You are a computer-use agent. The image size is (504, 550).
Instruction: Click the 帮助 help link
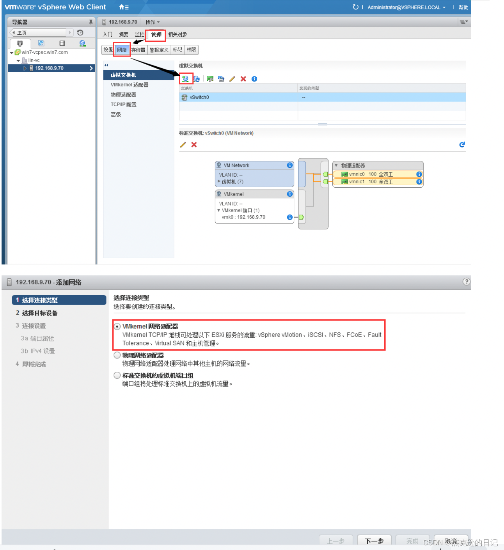click(463, 7)
